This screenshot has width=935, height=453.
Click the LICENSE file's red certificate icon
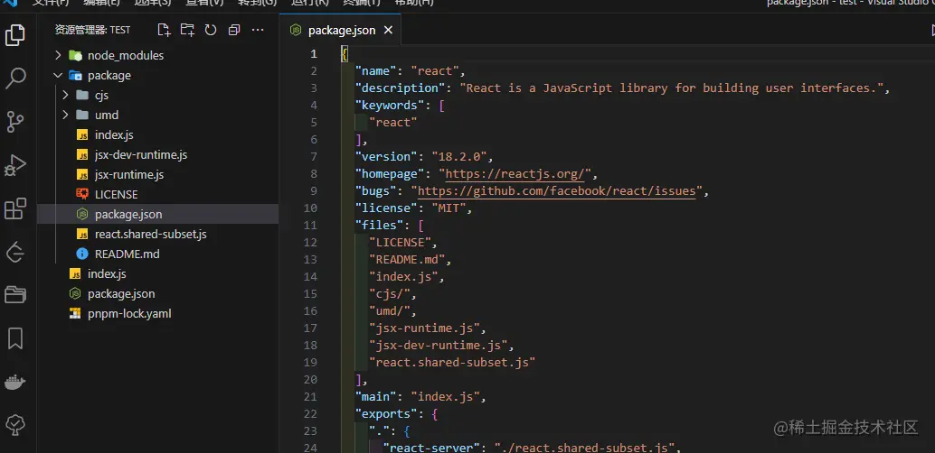[x=82, y=194]
